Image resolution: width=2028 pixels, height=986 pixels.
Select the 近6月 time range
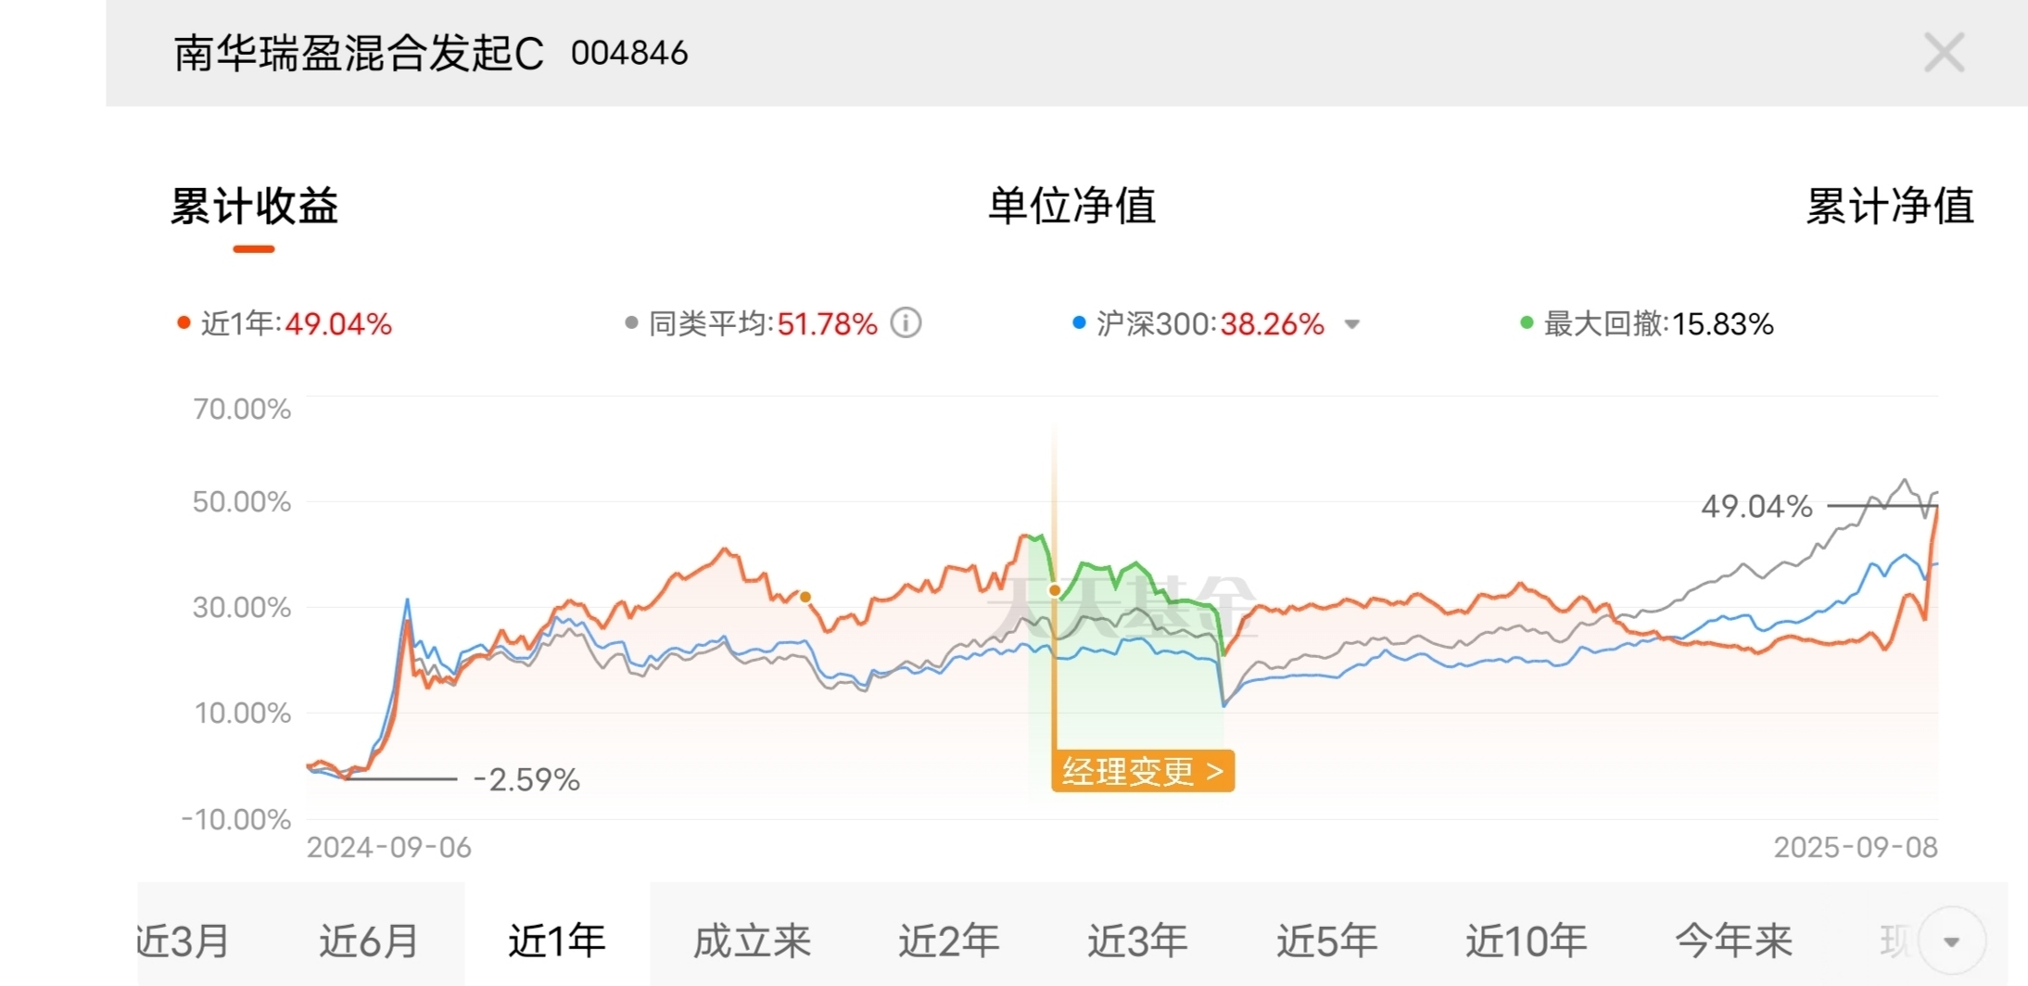click(369, 941)
